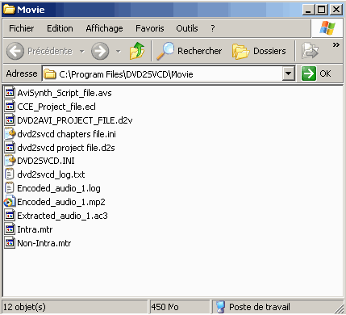The image size is (346, 315).
Task: Go up one folder level icon
Action: 137,51
